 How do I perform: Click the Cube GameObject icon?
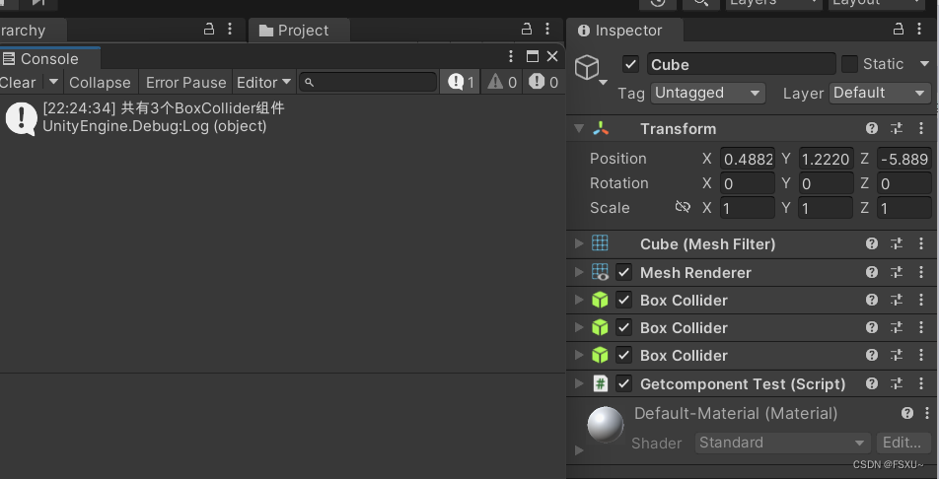pyautogui.click(x=588, y=67)
